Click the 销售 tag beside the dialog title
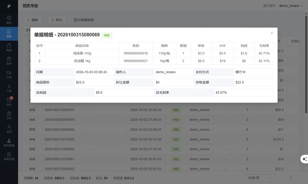 tap(107, 35)
